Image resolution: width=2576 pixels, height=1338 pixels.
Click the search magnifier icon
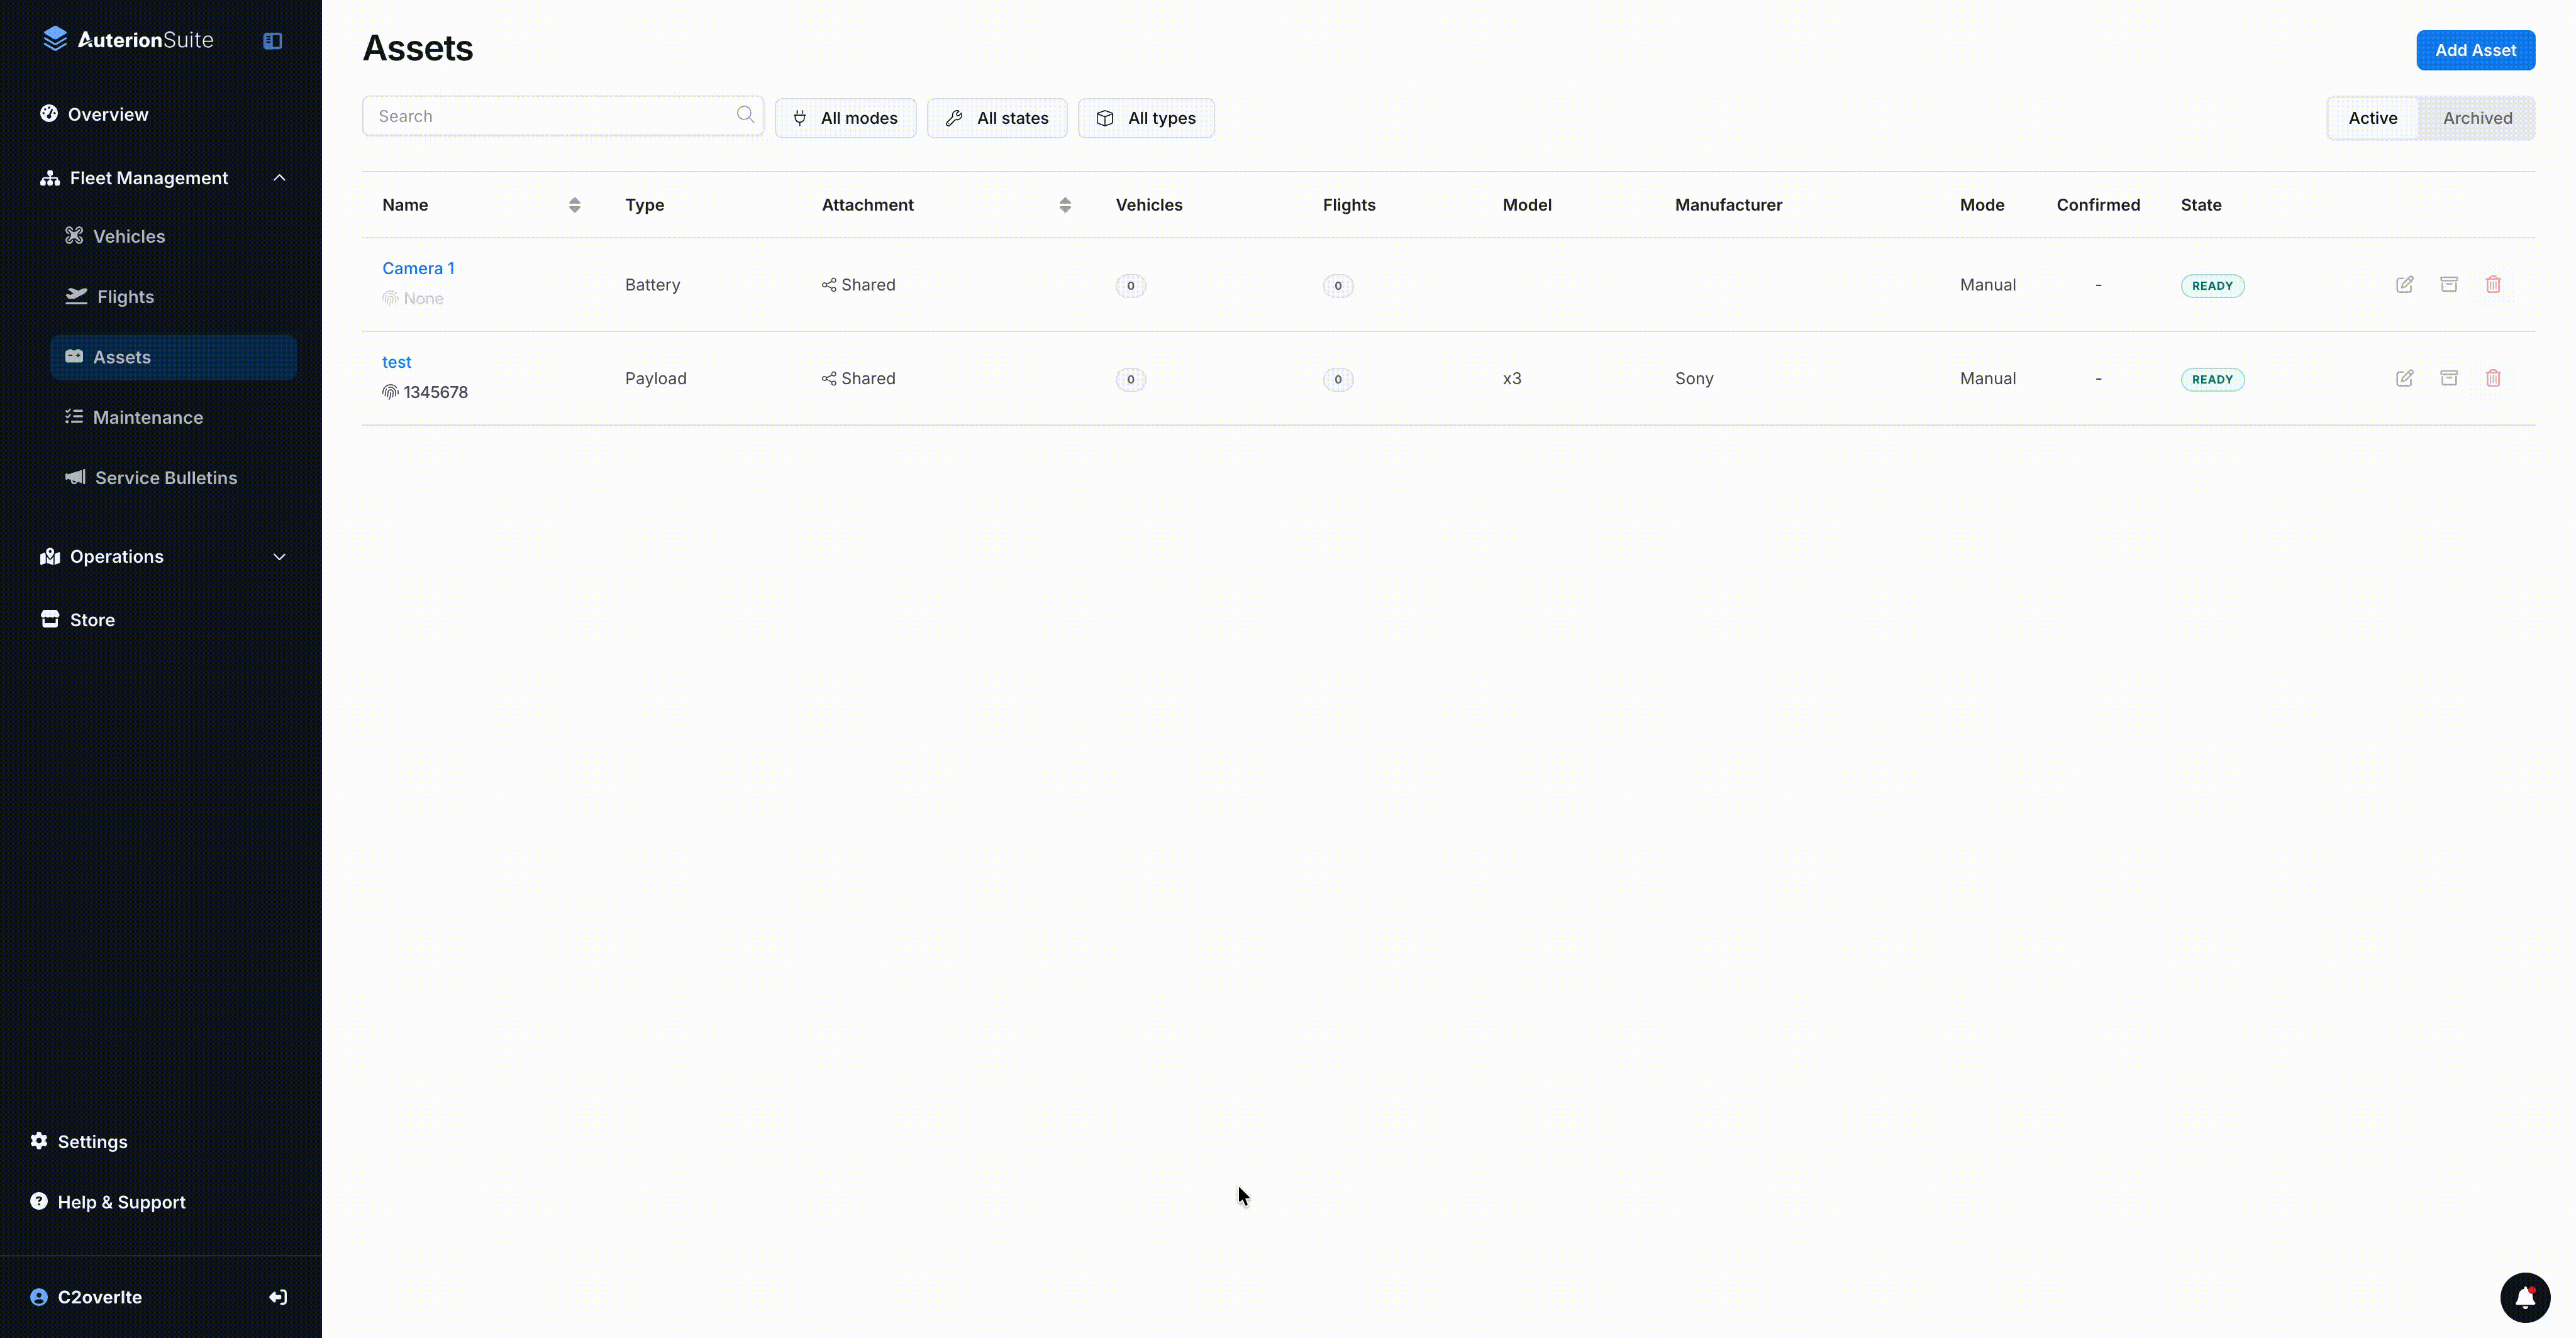(745, 115)
